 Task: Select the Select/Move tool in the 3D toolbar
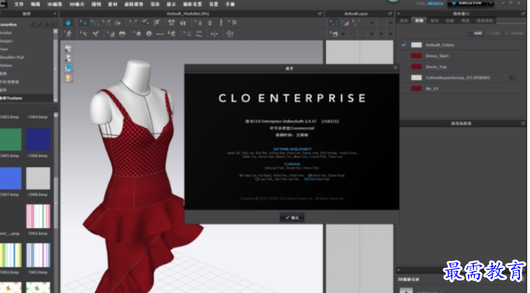pyautogui.click(x=83, y=22)
